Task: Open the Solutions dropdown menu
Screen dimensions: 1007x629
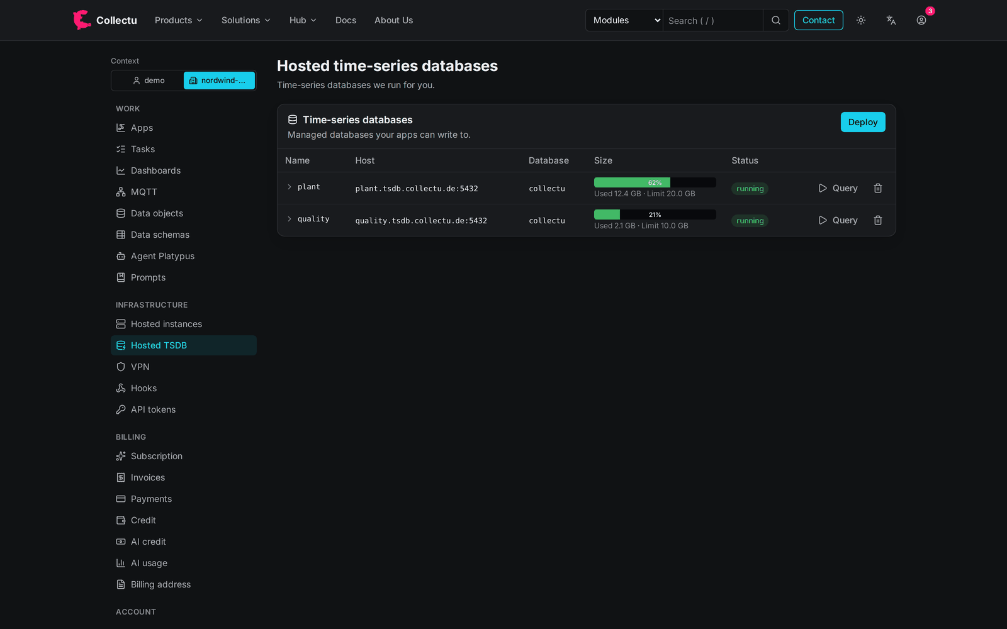Action: click(246, 20)
